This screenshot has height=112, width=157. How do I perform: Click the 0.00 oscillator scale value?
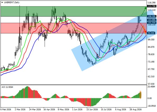coord(150,98)
